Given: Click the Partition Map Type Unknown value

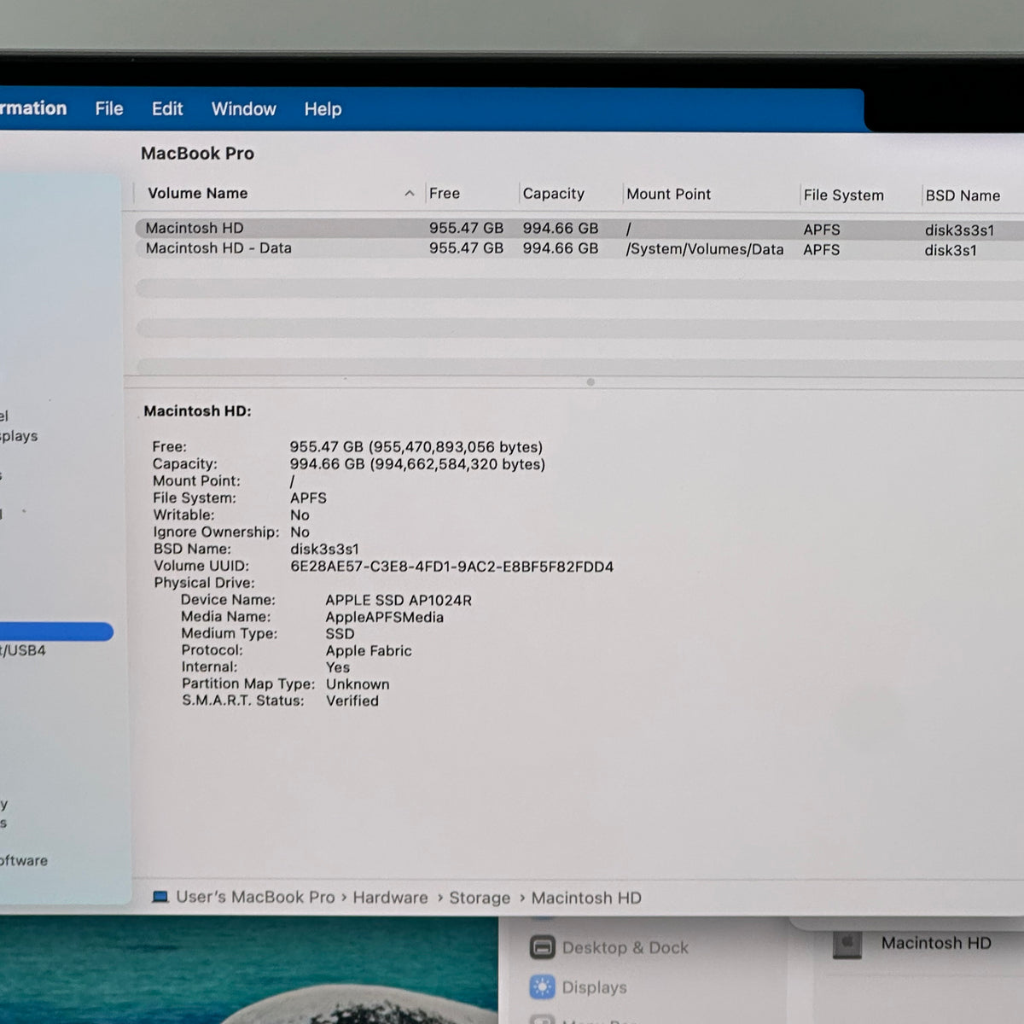Looking at the screenshot, I should pyautogui.click(x=358, y=684).
